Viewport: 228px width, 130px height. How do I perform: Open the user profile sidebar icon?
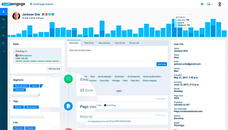pos(4,12)
